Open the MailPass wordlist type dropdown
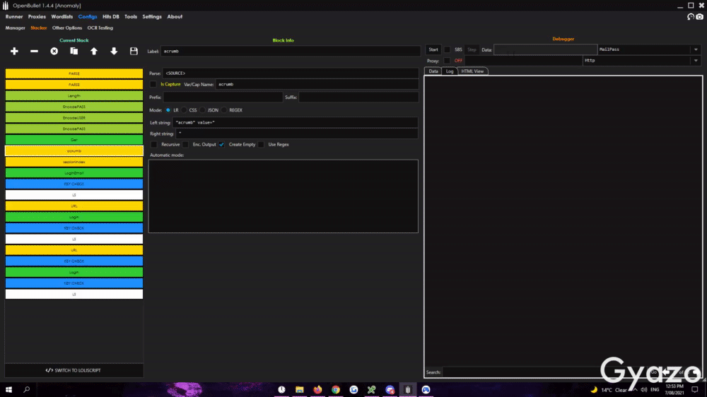 (x=650, y=49)
